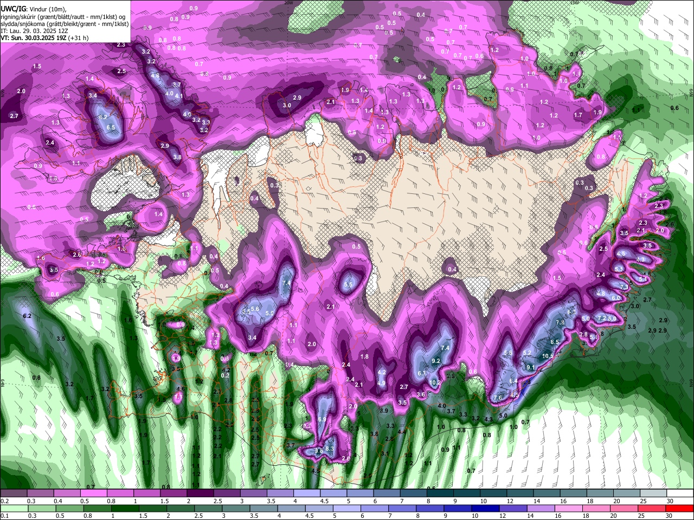Click the '20W' longitude label
694x520 pixels.
click(x=288, y=2)
